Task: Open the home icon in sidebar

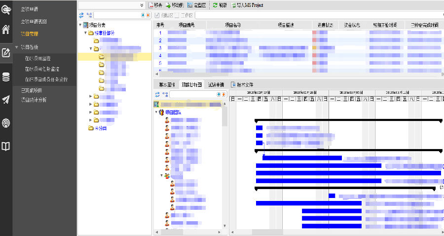Action: [5, 29]
